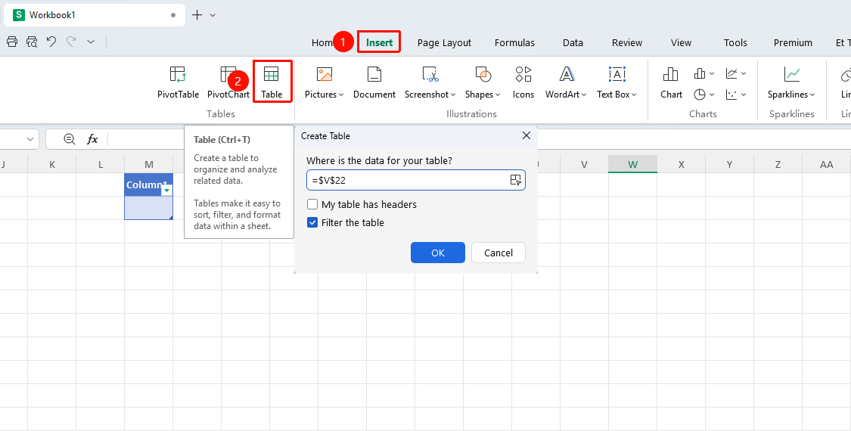Open Print Preview from quick access toolbar

click(x=32, y=42)
